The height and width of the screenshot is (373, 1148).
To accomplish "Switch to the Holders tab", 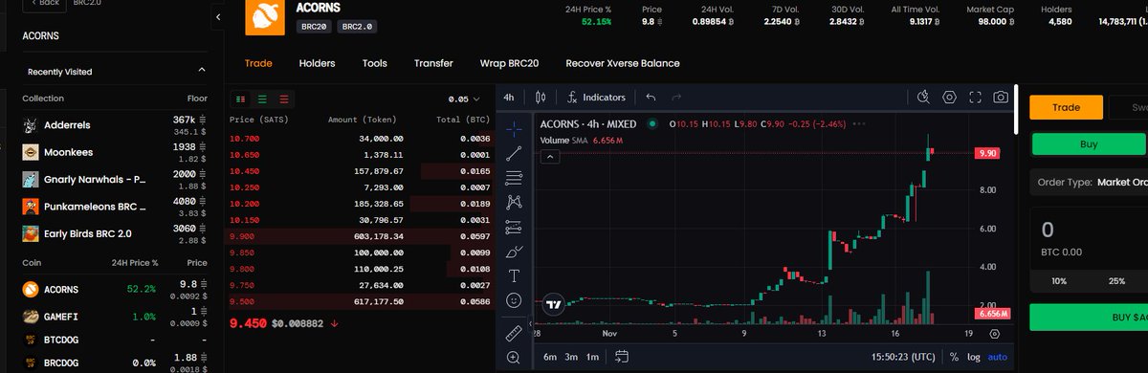I will pos(317,63).
